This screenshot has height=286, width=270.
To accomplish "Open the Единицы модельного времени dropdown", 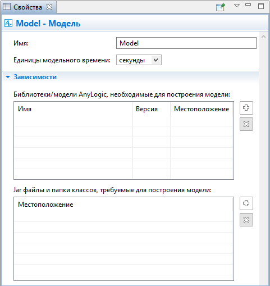I will click(139, 60).
